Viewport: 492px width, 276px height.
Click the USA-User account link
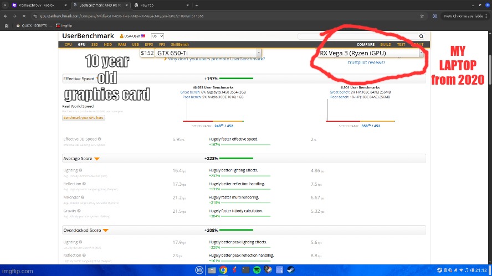point(132,36)
